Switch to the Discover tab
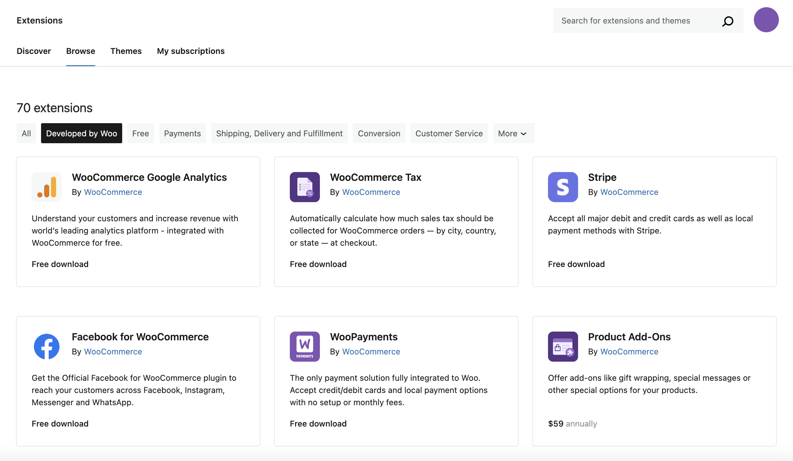Screen dimensions: 793x461 pos(34,51)
